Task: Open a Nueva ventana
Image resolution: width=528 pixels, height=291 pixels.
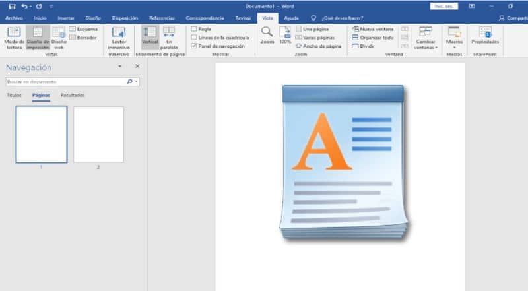Action: (x=373, y=29)
